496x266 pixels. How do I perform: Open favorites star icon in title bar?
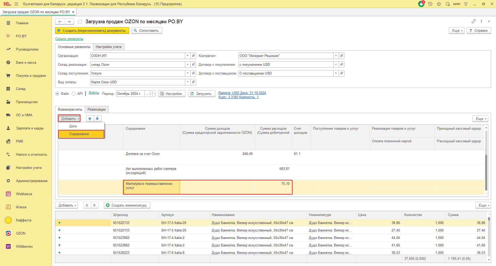[439, 4]
